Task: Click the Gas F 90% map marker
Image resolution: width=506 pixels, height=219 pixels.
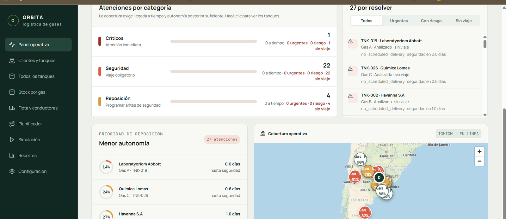Action: point(360,159)
